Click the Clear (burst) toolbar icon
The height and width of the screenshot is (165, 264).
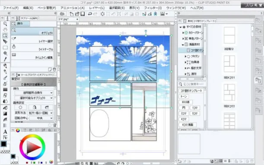(x=102, y=14)
